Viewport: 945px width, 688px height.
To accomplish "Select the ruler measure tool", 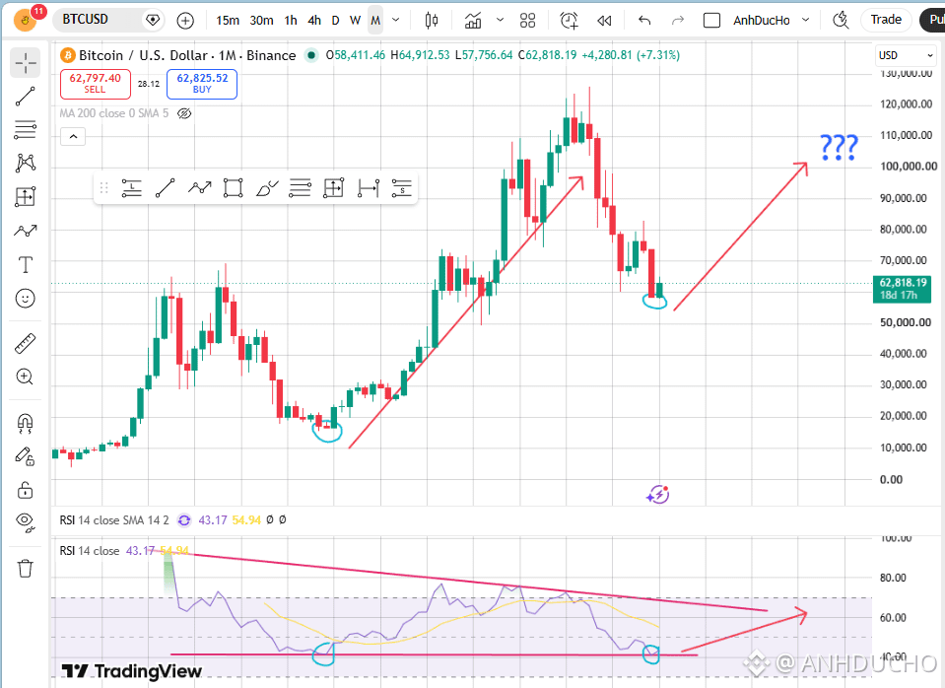I will (x=26, y=344).
